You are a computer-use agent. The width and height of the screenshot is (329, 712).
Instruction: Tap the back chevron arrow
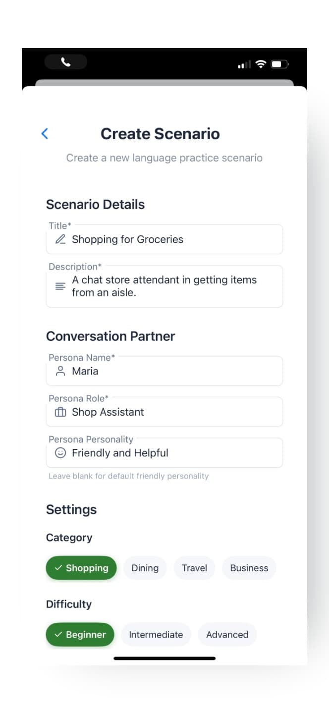point(45,133)
